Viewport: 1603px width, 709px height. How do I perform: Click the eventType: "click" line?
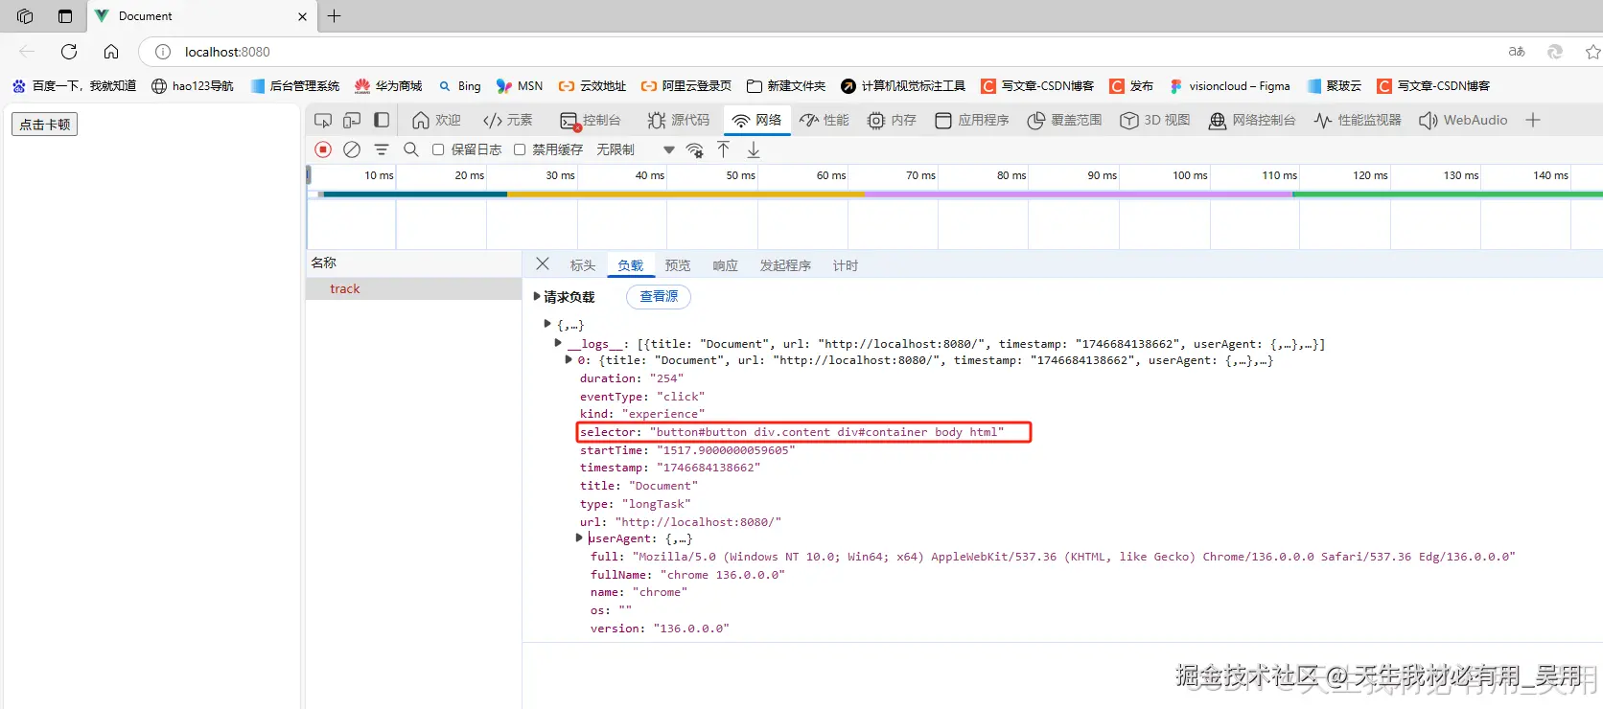[642, 397]
